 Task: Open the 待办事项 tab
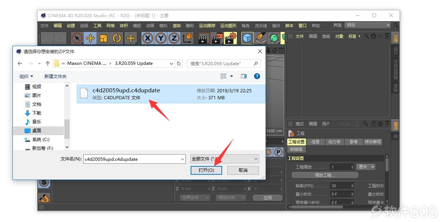pyautogui.click(x=372, y=142)
